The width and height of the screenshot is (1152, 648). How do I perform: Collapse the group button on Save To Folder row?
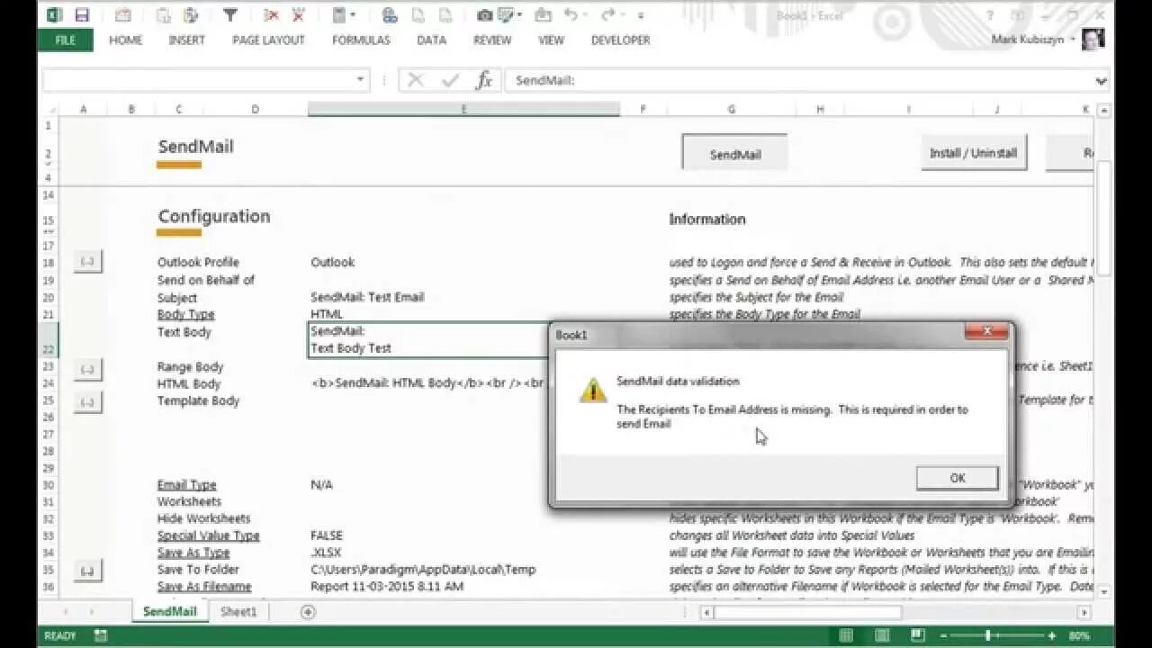pos(87,571)
